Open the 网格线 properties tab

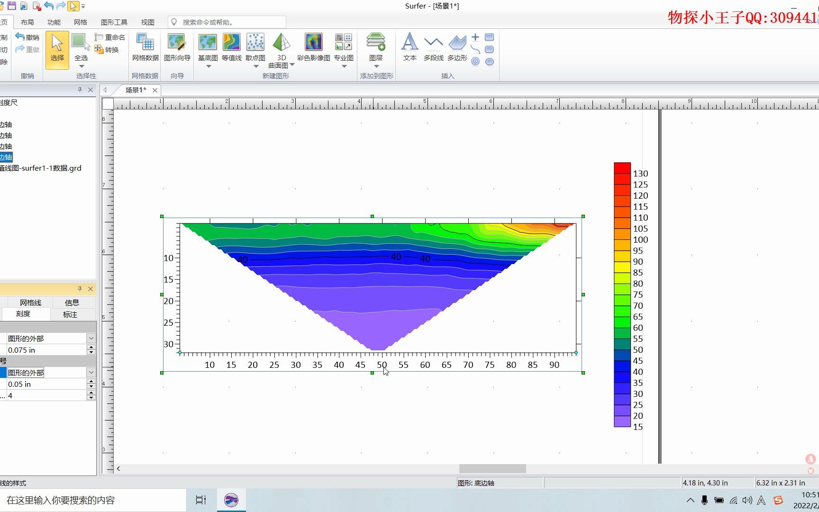click(30, 302)
